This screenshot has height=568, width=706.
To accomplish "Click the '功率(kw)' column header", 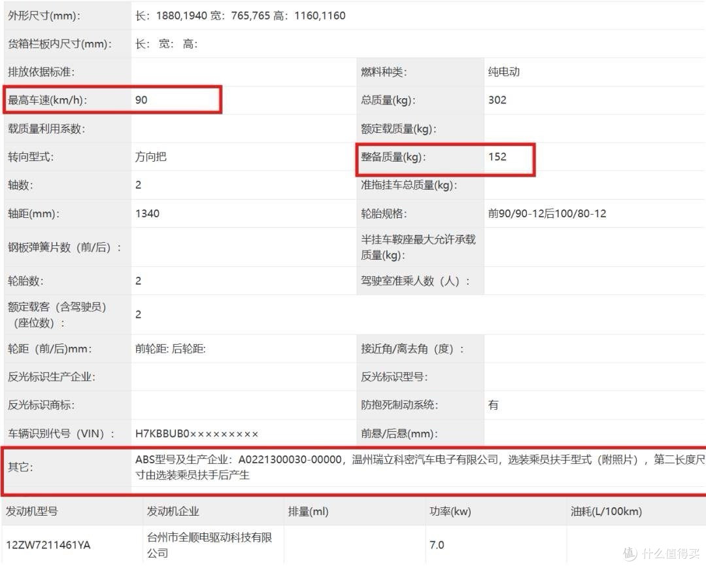I will pyautogui.click(x=450, y=511).
